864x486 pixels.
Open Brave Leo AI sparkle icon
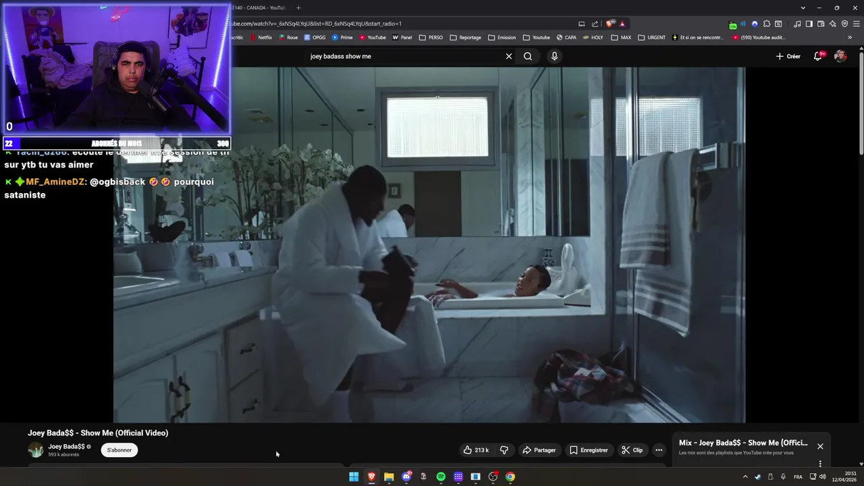pyautogui.click(x=833, y=24)
